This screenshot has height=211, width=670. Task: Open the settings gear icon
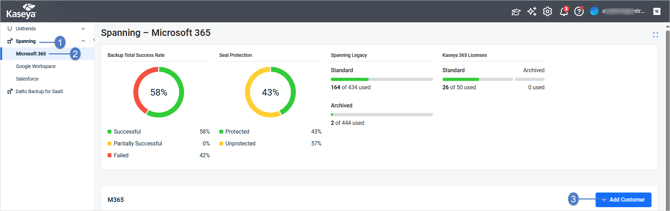[547, 12]
